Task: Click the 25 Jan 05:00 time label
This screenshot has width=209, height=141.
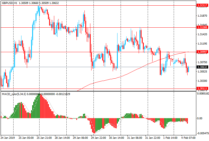Action: pos(26,138)
